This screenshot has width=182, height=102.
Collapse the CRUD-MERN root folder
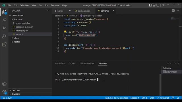point(10,16)
